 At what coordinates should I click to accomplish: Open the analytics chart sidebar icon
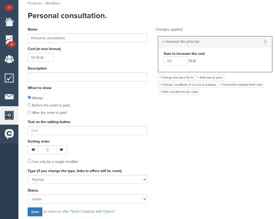[9, 41]
